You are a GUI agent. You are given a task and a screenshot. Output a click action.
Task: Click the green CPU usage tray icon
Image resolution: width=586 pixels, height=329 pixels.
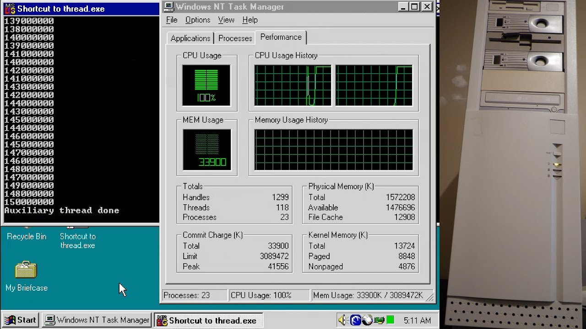pos(390,320)
